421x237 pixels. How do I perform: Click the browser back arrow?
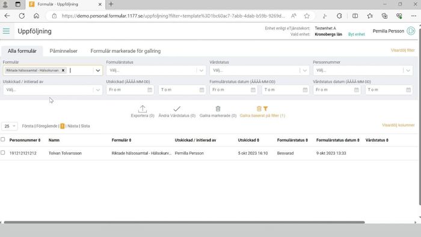(x=7, y=16)
